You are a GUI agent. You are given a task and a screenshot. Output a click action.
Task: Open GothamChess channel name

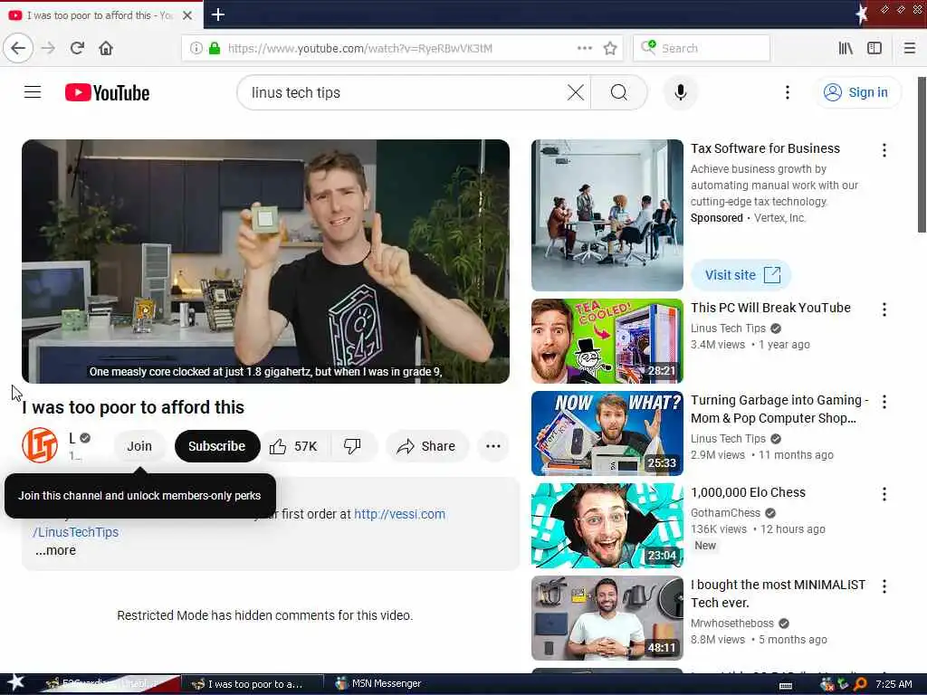(x=725, y=513)
